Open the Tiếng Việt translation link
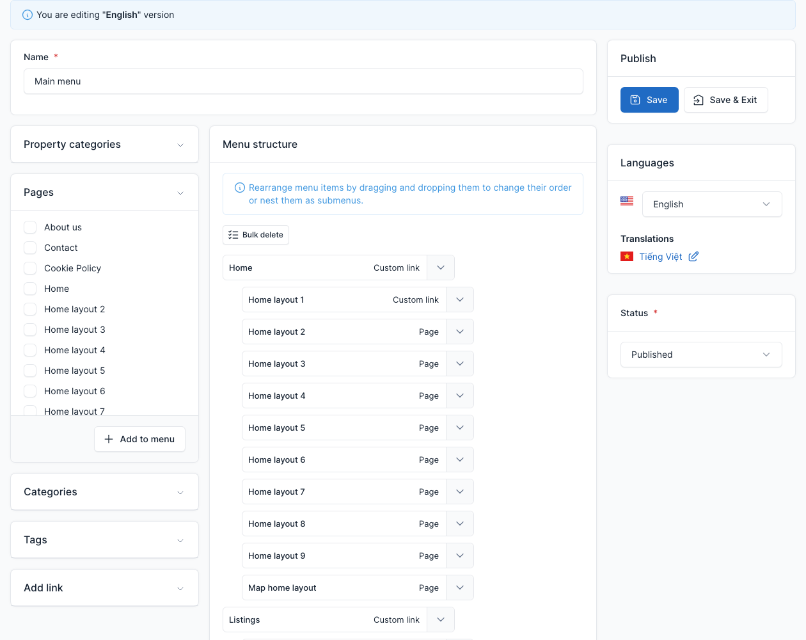Viewport: 806px width, 640px height. [x=661, y=257]
